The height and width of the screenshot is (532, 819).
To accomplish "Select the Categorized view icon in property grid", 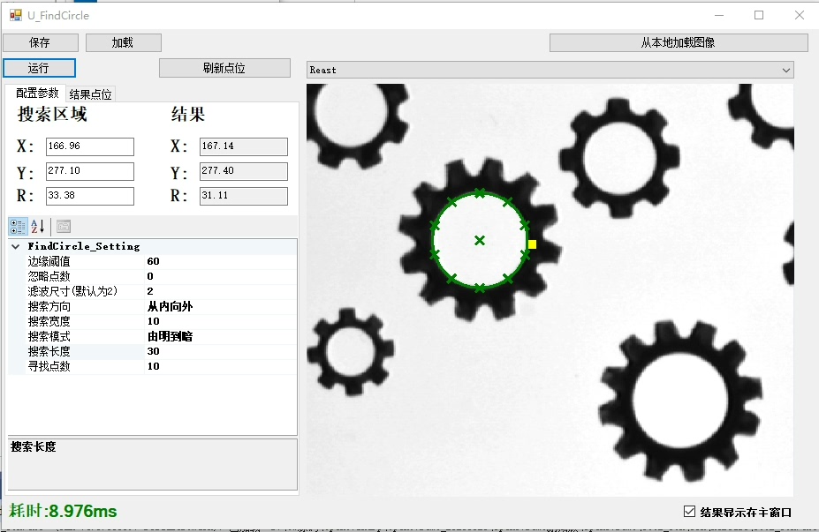I will (18, 227).
